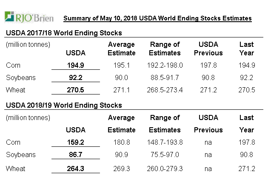Select 2018/19 Wheat USDA value 264.3

(76, 169)
